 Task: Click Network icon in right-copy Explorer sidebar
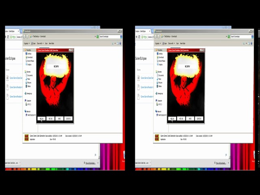point(156,111)
